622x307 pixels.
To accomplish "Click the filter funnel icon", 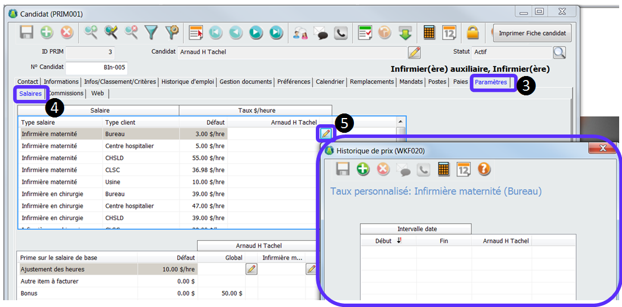I will coord(151,33).
